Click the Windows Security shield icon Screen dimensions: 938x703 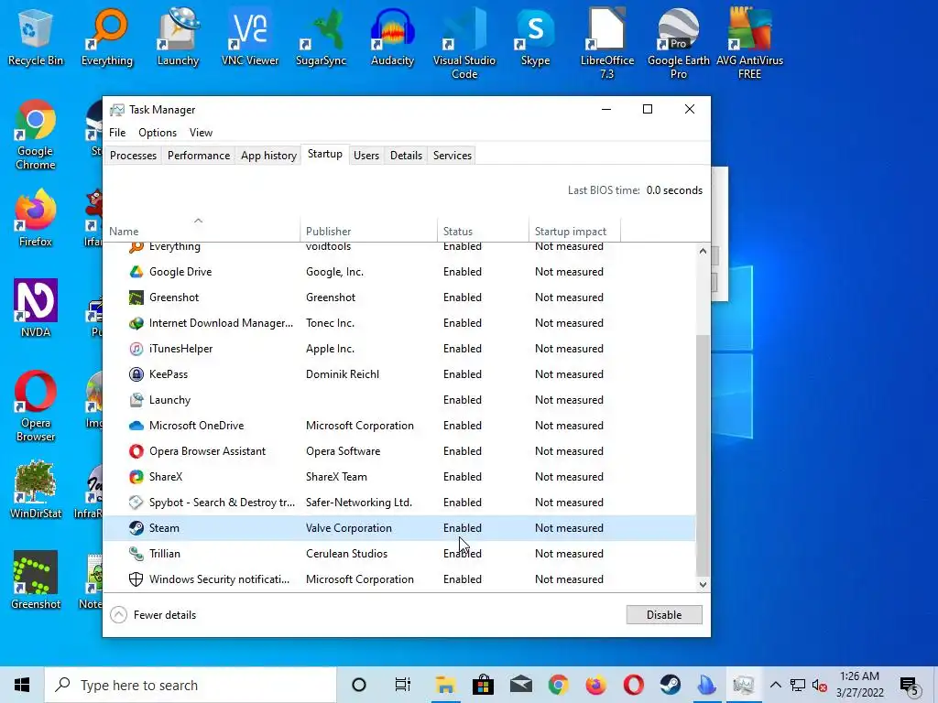coord(136,579)
